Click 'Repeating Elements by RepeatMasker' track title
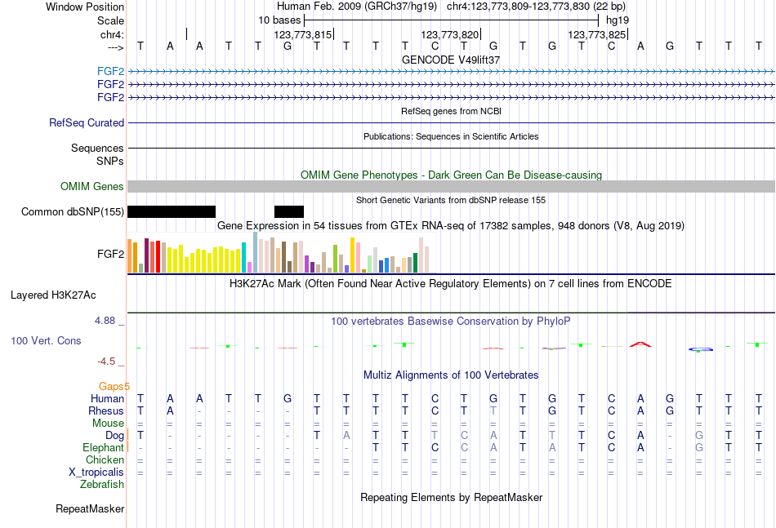 [451, 498]
